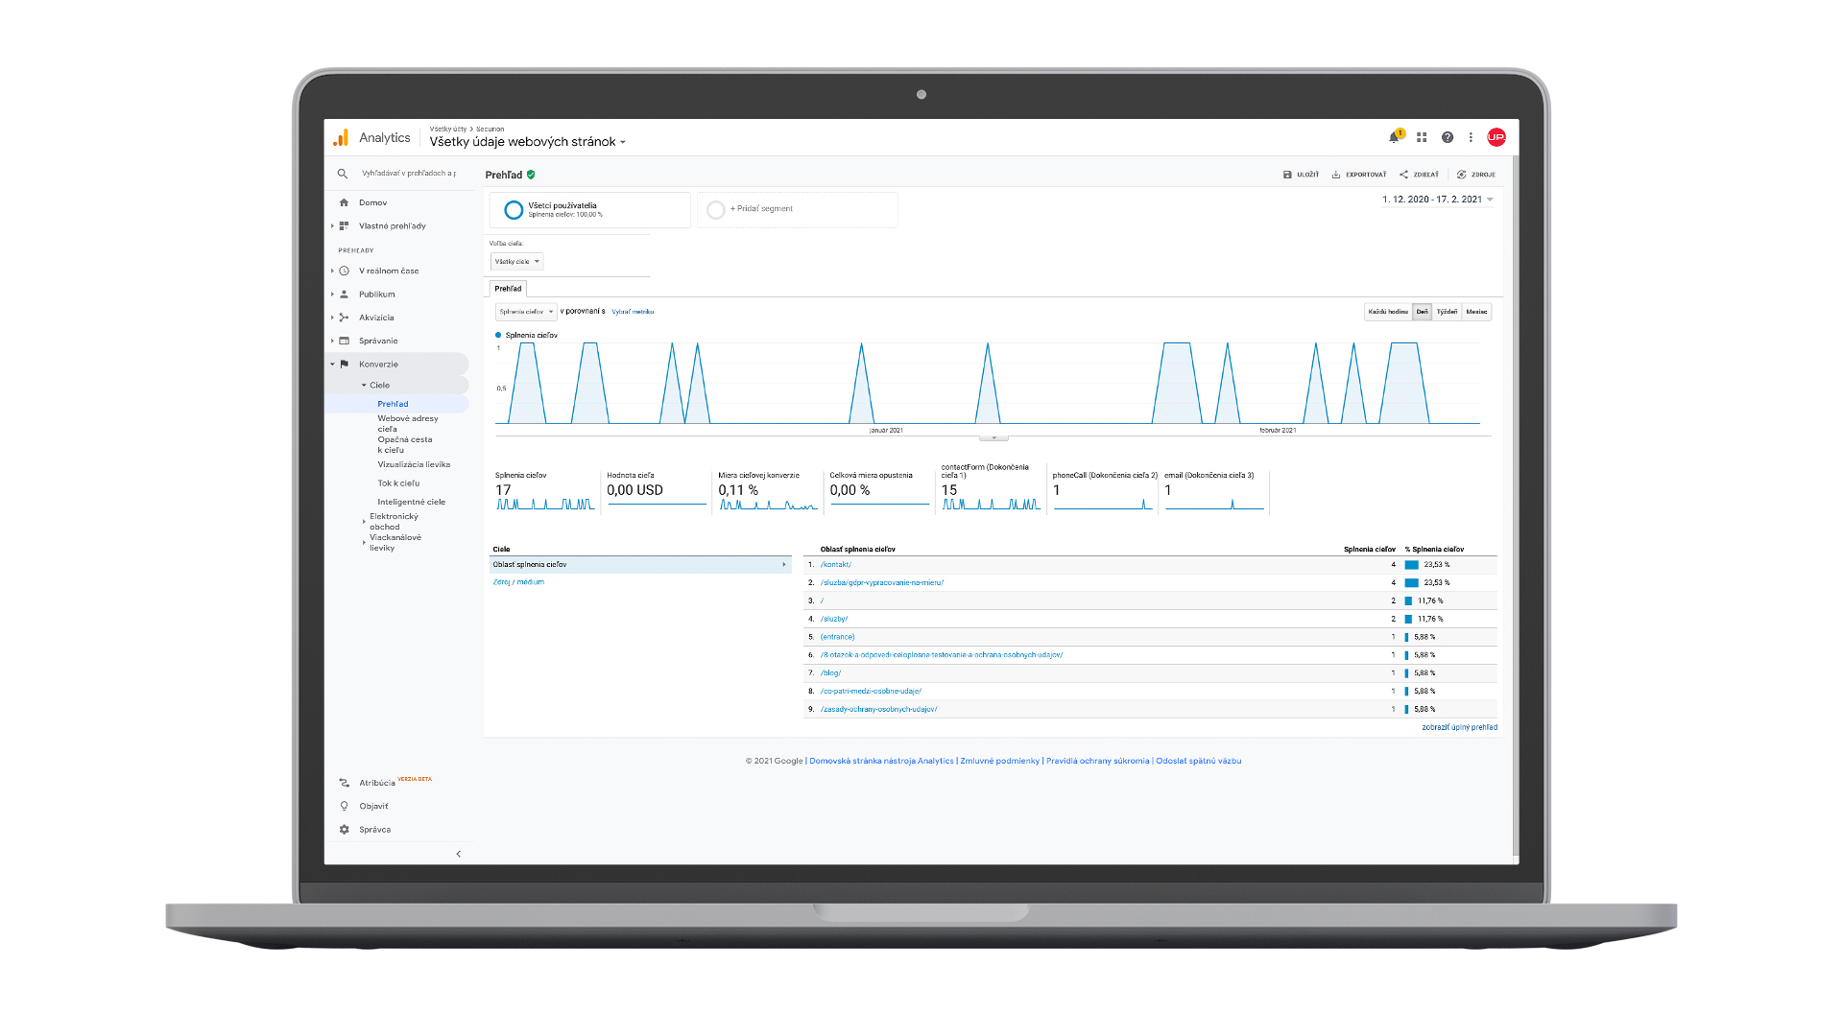Click the Objaviť lightbulb icon
This screenshot has height=1036, width=1843.
(344, 806)
